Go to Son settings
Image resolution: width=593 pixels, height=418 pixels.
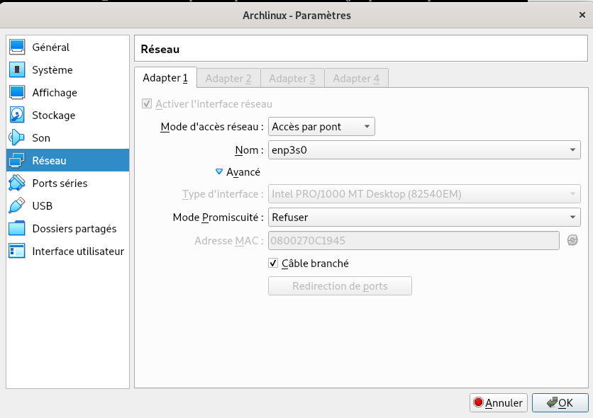(67, 138)
